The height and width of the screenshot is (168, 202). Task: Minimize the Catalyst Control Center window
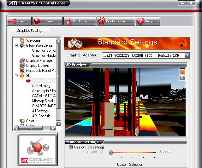coord(182,3)
